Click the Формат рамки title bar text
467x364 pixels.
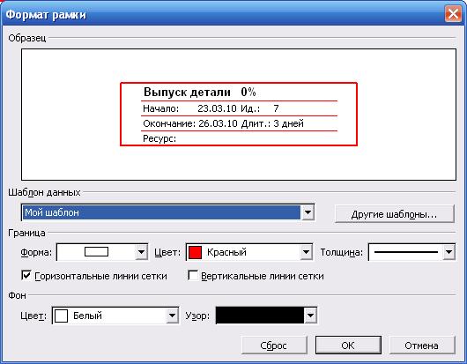(46, 14)
